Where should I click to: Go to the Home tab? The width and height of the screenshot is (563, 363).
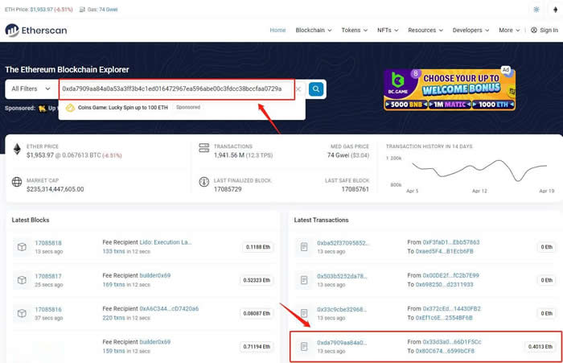click(277, 31)
